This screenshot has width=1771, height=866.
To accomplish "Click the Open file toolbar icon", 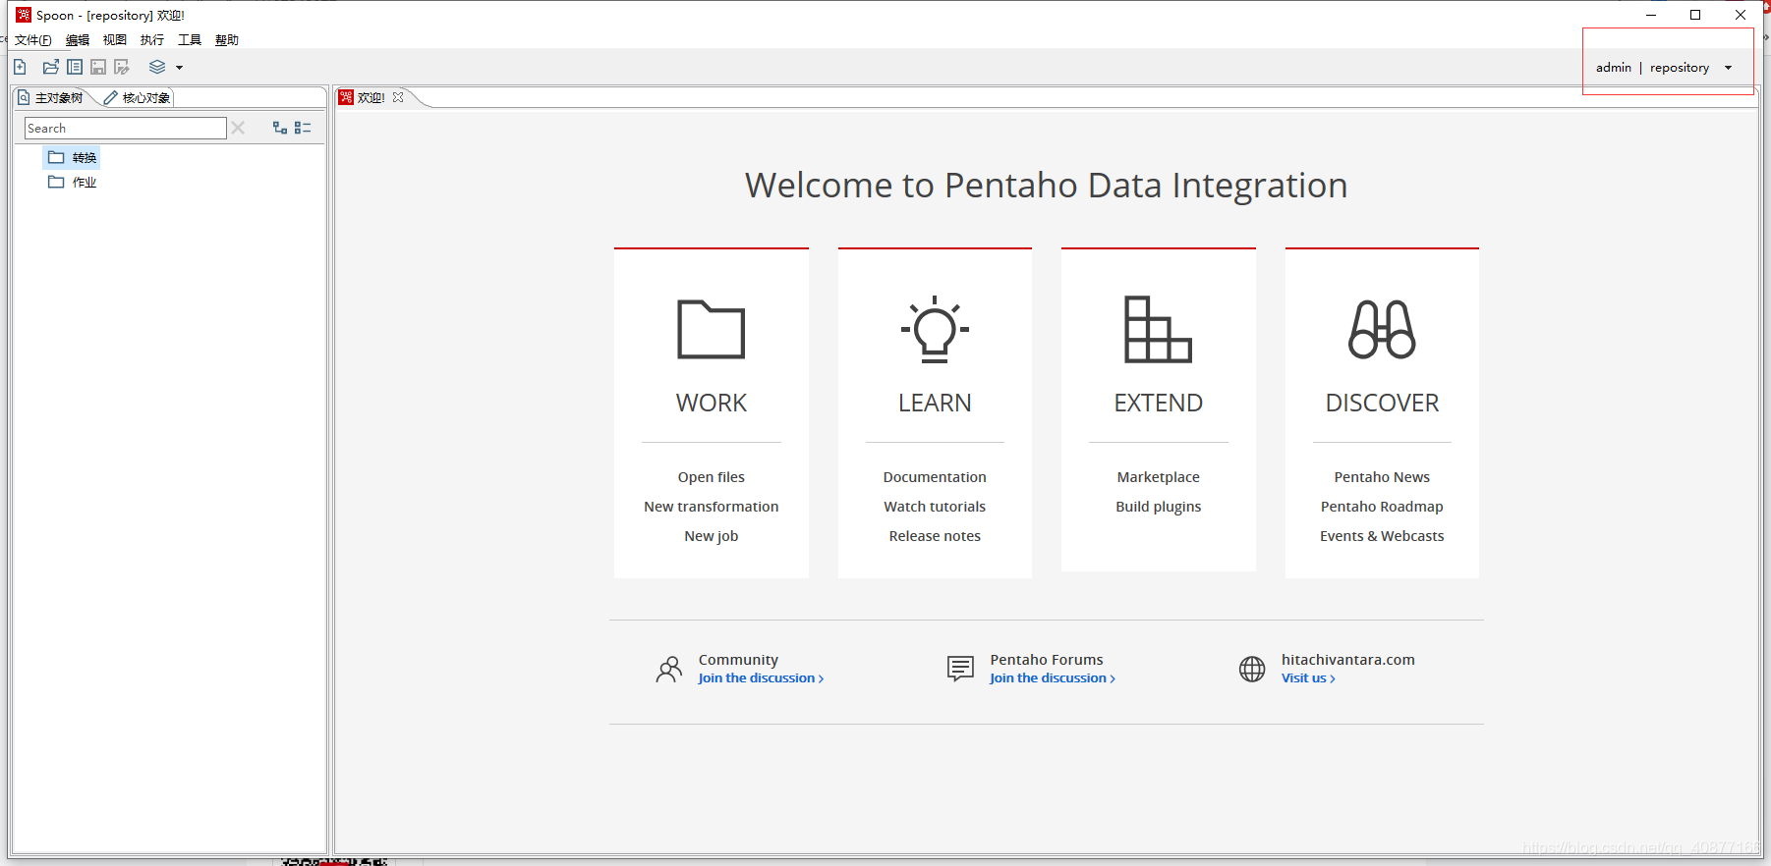I will pos(51,67).
